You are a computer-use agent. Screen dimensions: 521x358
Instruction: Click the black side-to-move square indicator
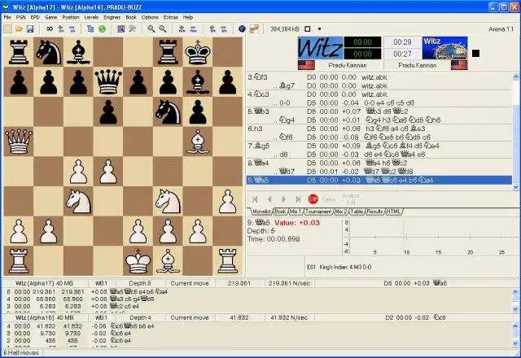475,53
